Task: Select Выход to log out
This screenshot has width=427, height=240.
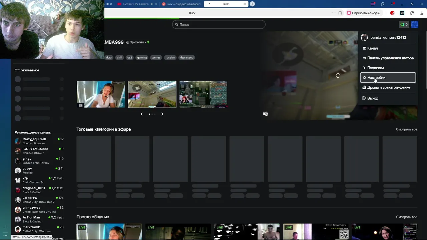Action: point(388,98)
